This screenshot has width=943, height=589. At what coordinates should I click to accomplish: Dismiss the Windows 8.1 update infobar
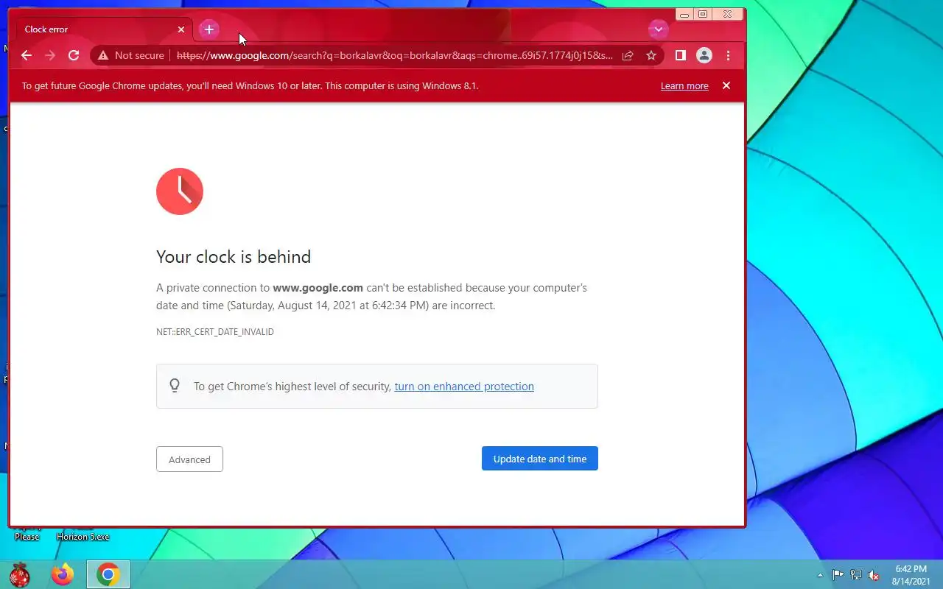726,85
